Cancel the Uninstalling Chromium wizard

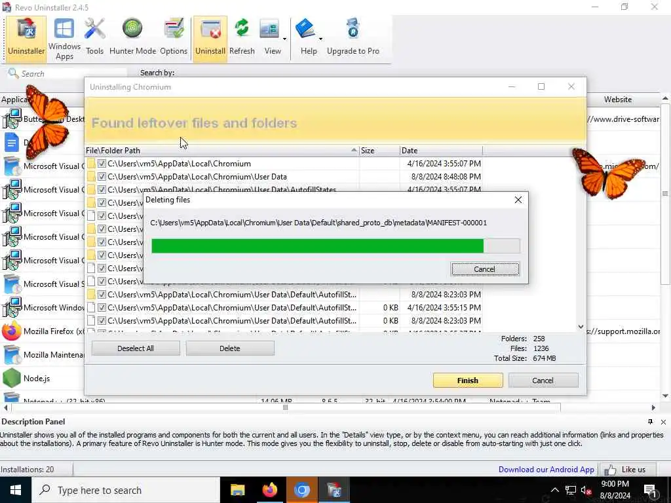[543, 381]
